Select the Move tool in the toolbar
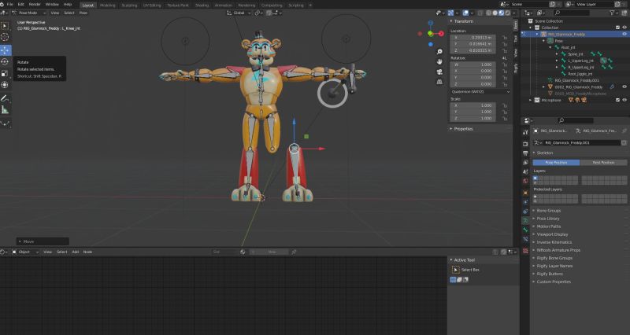The image size is (630, 335). 5,50
